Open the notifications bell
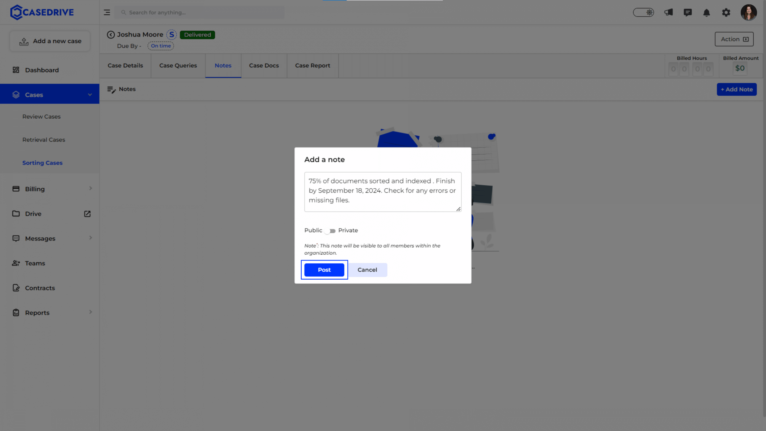 706,13
